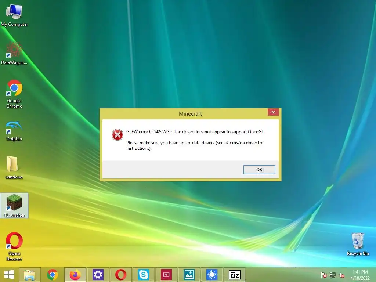Click the Action Center flag tray icon

click(x=324, y=275)
